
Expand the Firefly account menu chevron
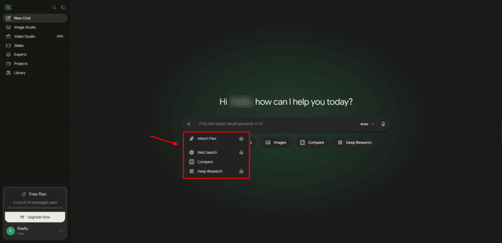[x=61, y=231]
